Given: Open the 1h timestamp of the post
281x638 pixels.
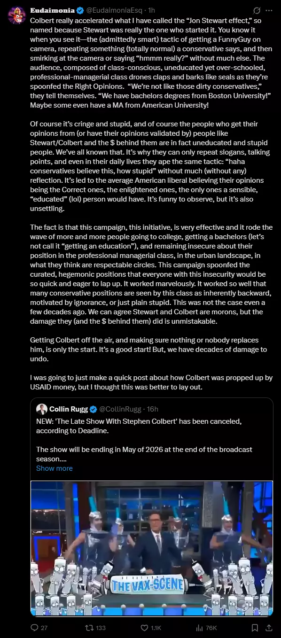Looking at the screenshot, I should point(151,10).
